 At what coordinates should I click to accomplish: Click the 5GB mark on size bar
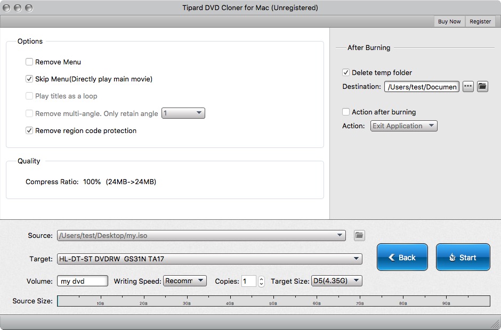click(x=273, y=303)
